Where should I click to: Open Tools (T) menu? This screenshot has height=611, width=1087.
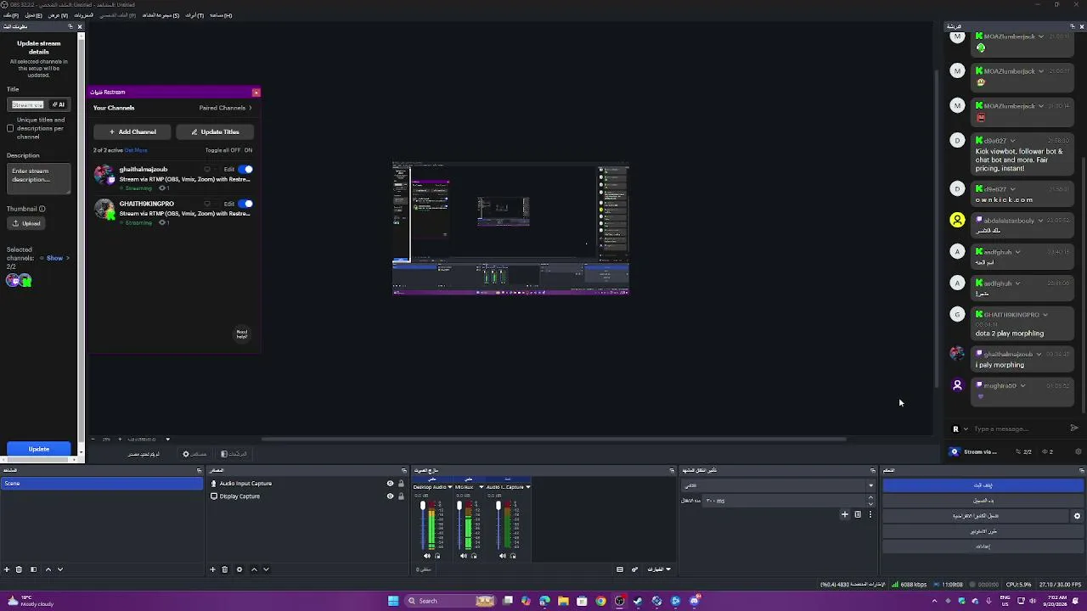coord(194,15)
